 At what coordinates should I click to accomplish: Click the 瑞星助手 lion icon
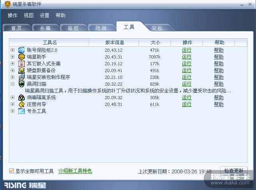click(x=22, y=57)
